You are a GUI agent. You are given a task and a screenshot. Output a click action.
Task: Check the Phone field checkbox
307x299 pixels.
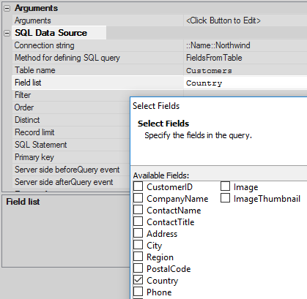[x=138, y=292]
